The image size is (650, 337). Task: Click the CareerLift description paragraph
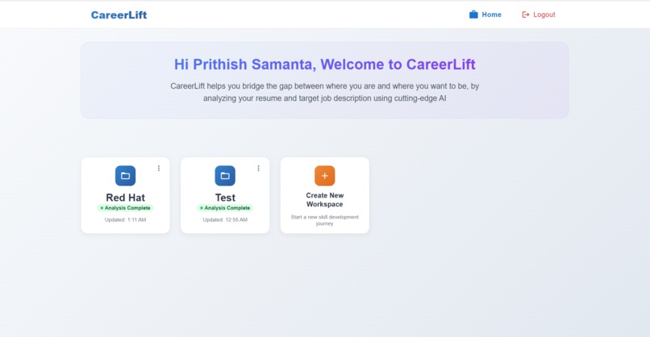[324, 92]
